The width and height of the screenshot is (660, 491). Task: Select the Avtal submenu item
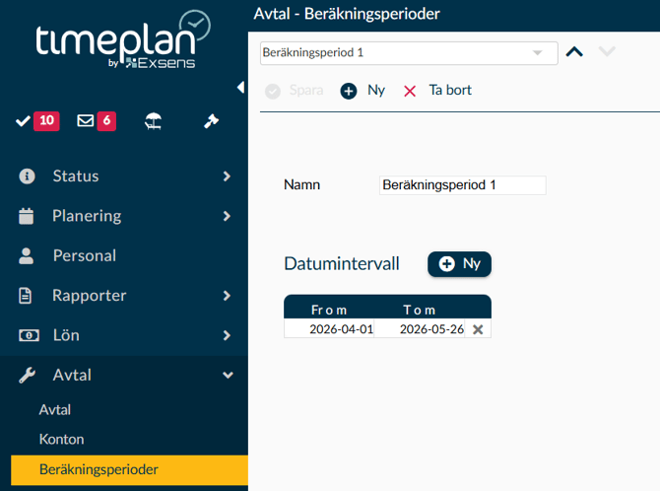(x=55, y=409)
